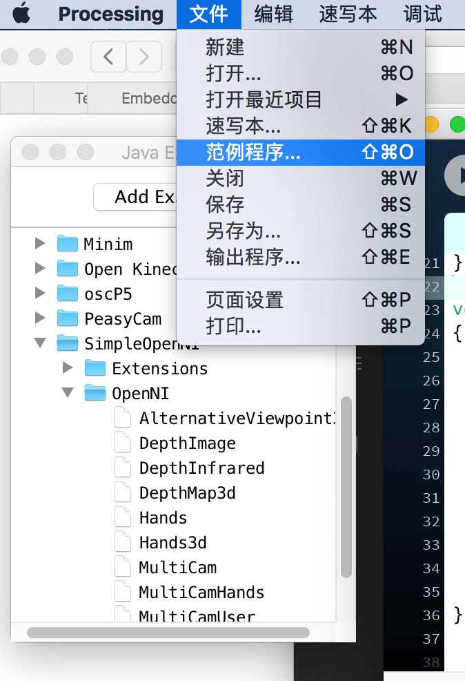This screenshot has width=465, height=681.
Task: Go back with the browser back arrow
Action: click(108, 57)
